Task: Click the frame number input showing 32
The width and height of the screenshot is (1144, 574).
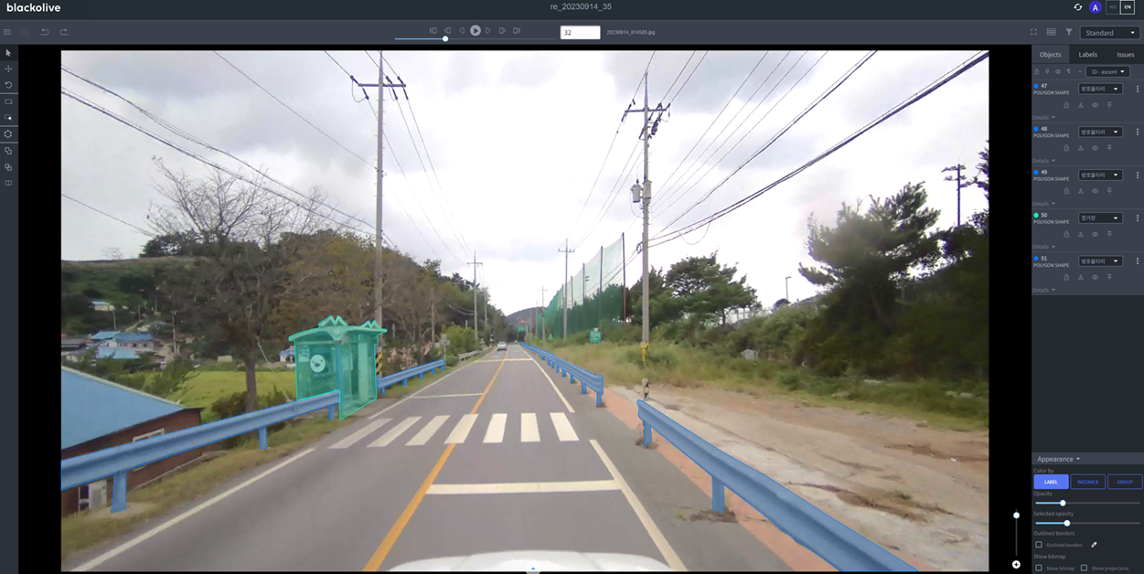Action: [x=580, y=30]
